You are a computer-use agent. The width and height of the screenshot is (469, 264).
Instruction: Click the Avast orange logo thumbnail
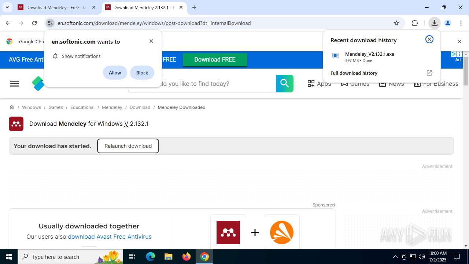tap(282, 232)
